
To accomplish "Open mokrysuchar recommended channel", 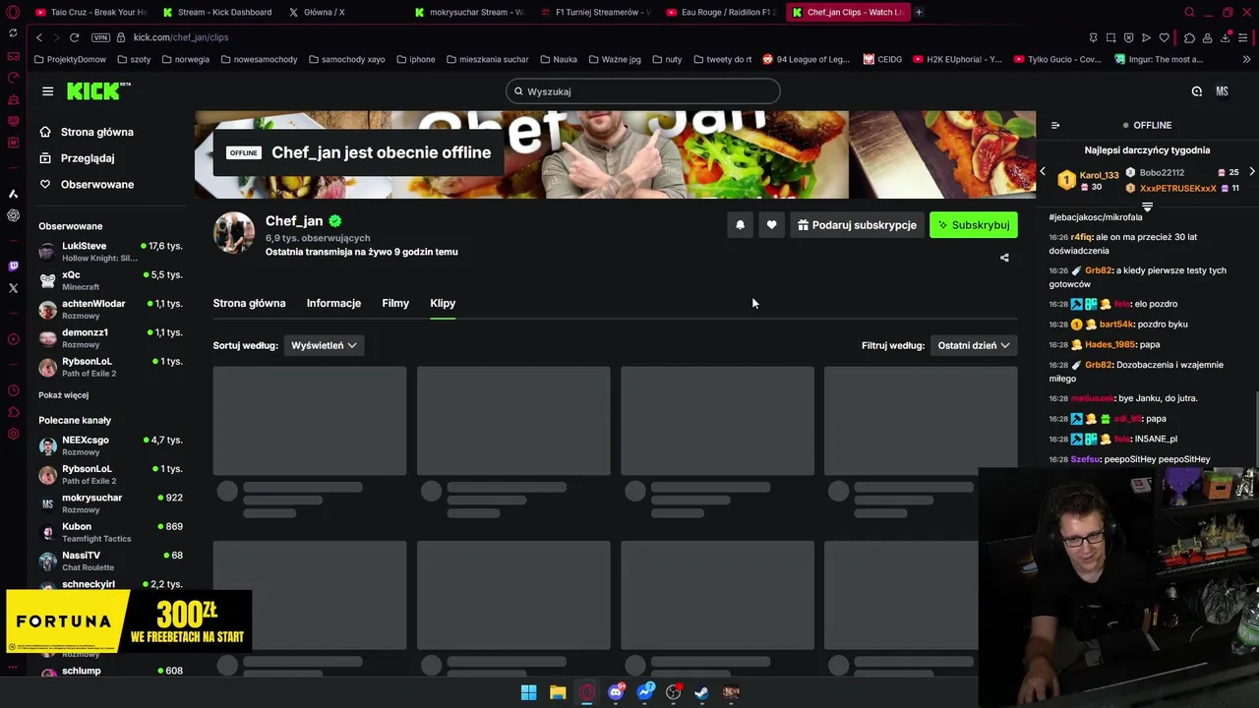I will point(110,503).
